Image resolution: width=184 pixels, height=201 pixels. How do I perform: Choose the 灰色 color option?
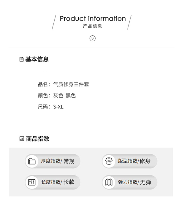[58, 96]
